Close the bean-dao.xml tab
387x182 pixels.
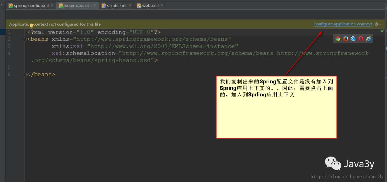(x=95, y=6)
